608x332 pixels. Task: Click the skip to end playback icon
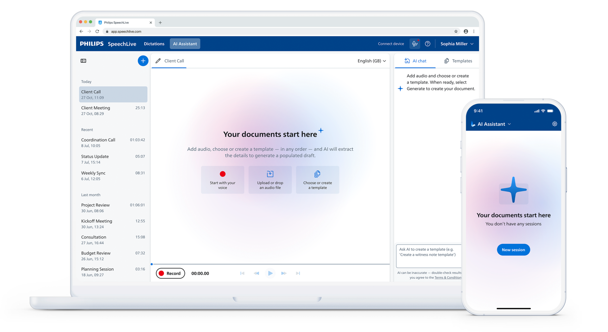pos(298,273)
